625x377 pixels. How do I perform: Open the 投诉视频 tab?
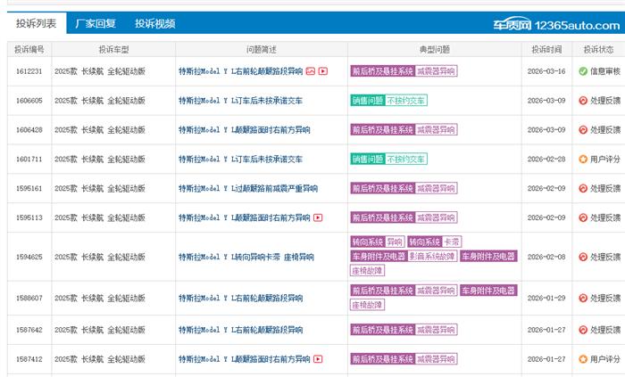point(154,23)
